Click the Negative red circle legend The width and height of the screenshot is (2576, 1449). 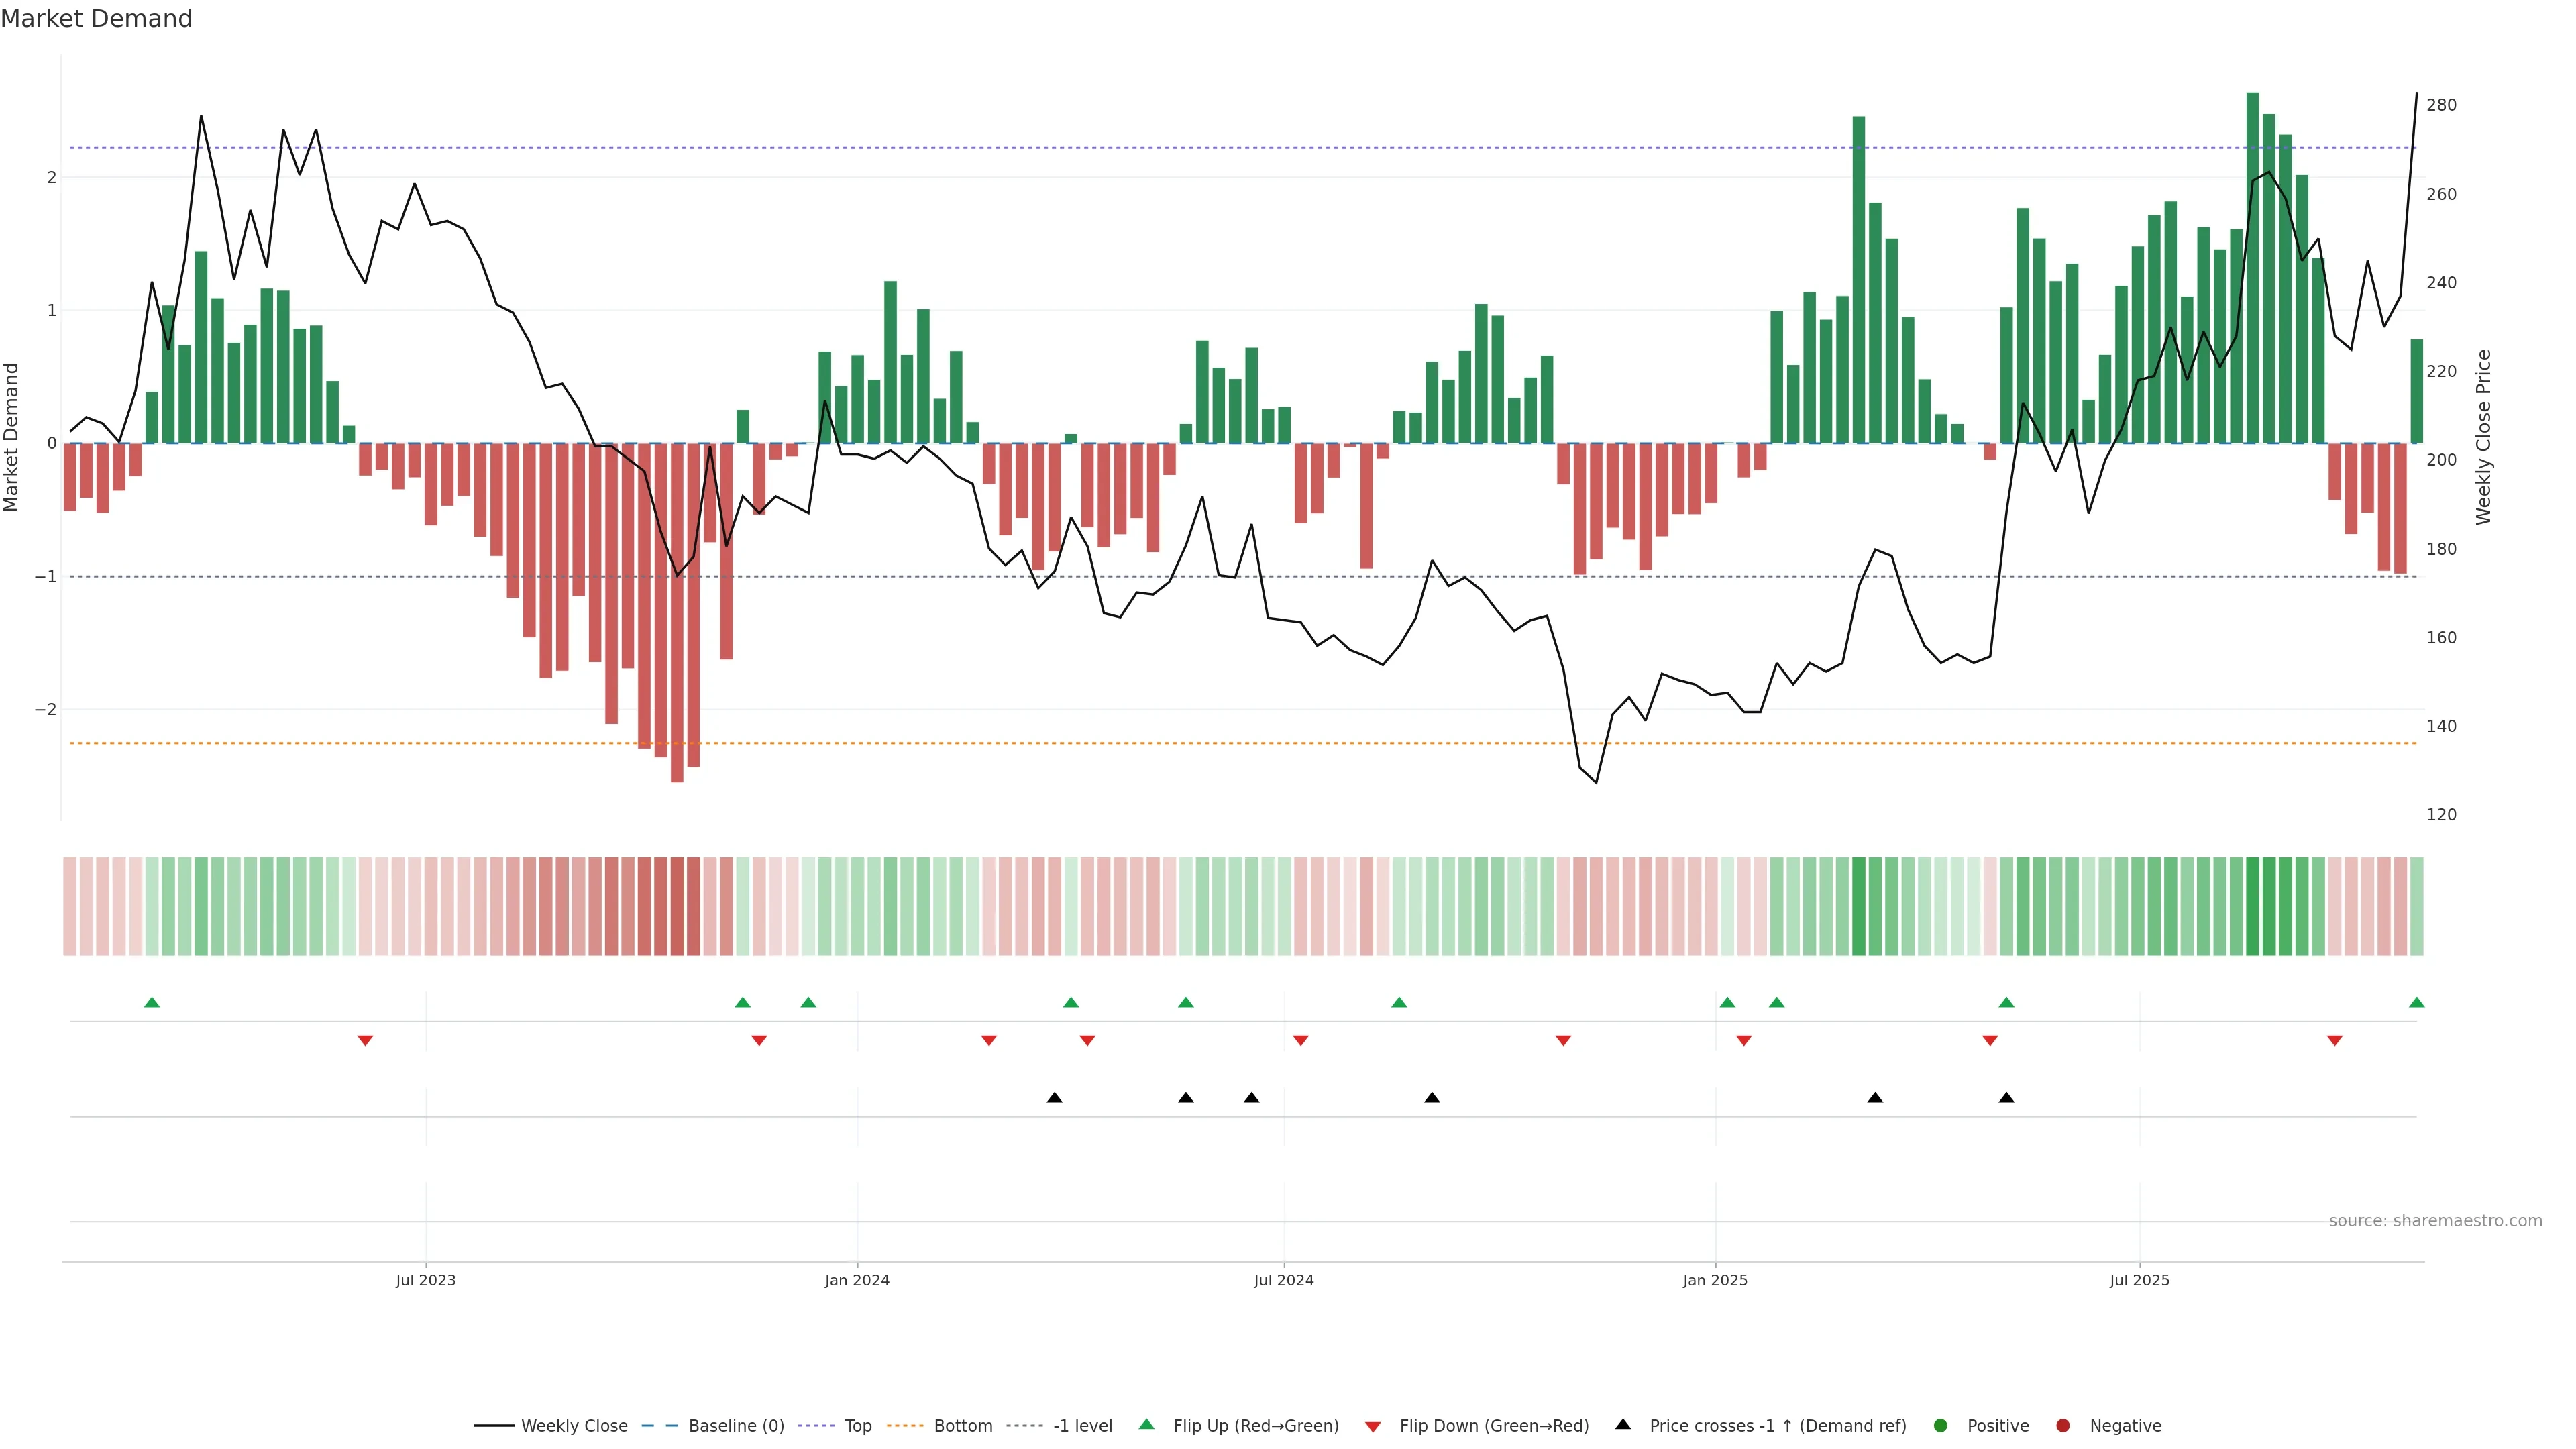(x=2063, y=1425)
